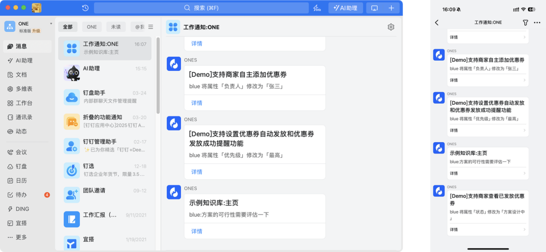Viewport: 546px width, 252px height.
Task: Open 会议 in the sidebar
Action: click(x=27, y=152)
